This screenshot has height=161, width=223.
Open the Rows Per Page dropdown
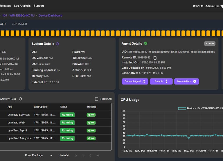(x=51, y=155)
